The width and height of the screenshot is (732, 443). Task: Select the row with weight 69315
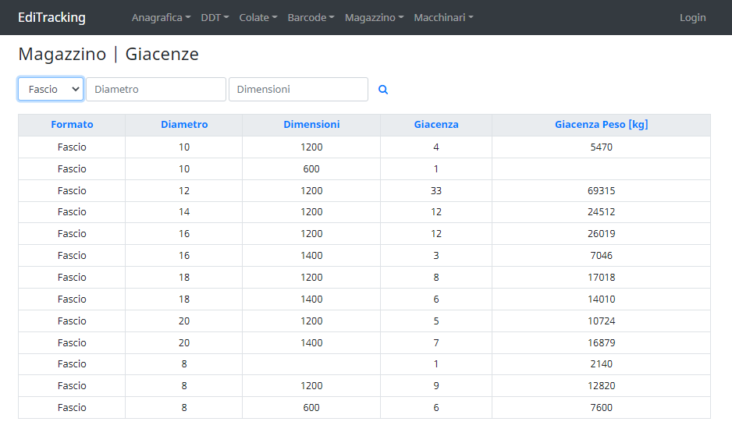tap(601, 190)
